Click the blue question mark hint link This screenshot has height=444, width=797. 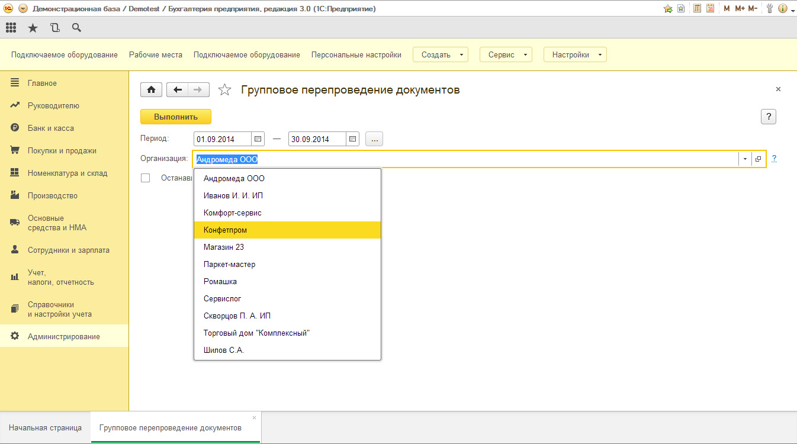[774, 159]
